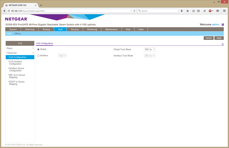Open the Interface Trust Mode dropdown
The width and height of the screenshot is (229, 148).
click(x=150, y=56)
